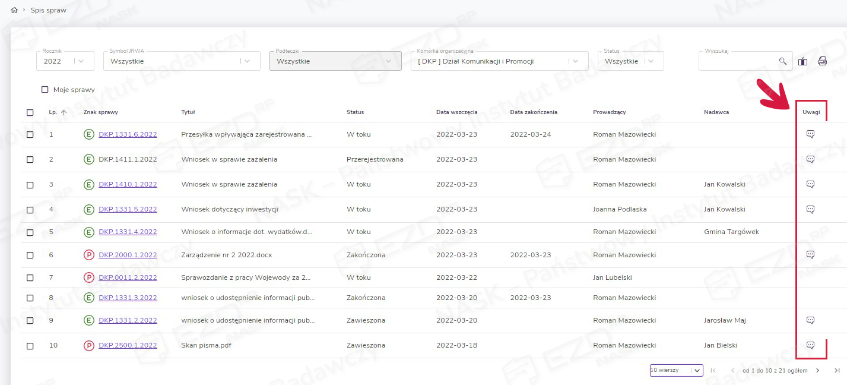Click the Lp. sort arrow

pyautogui.click(x=64, y=112)
